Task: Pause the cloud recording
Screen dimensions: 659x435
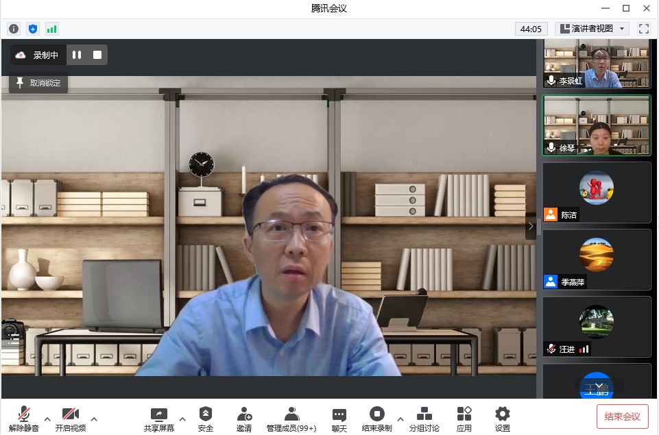Action: [x=77, y=55]
